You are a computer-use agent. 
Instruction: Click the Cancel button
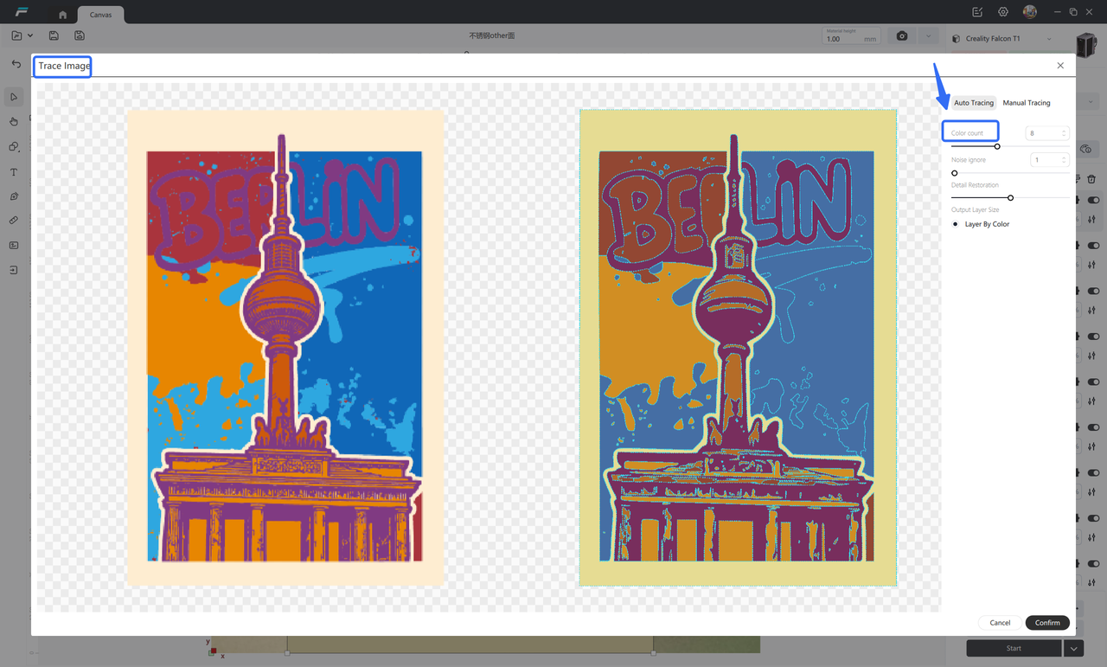coord(1000,623)
